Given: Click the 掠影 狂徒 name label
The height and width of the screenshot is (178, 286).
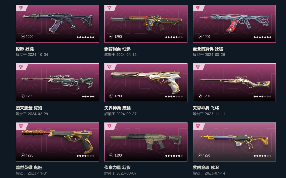Looking at the screenshot, I should [25, 49].
